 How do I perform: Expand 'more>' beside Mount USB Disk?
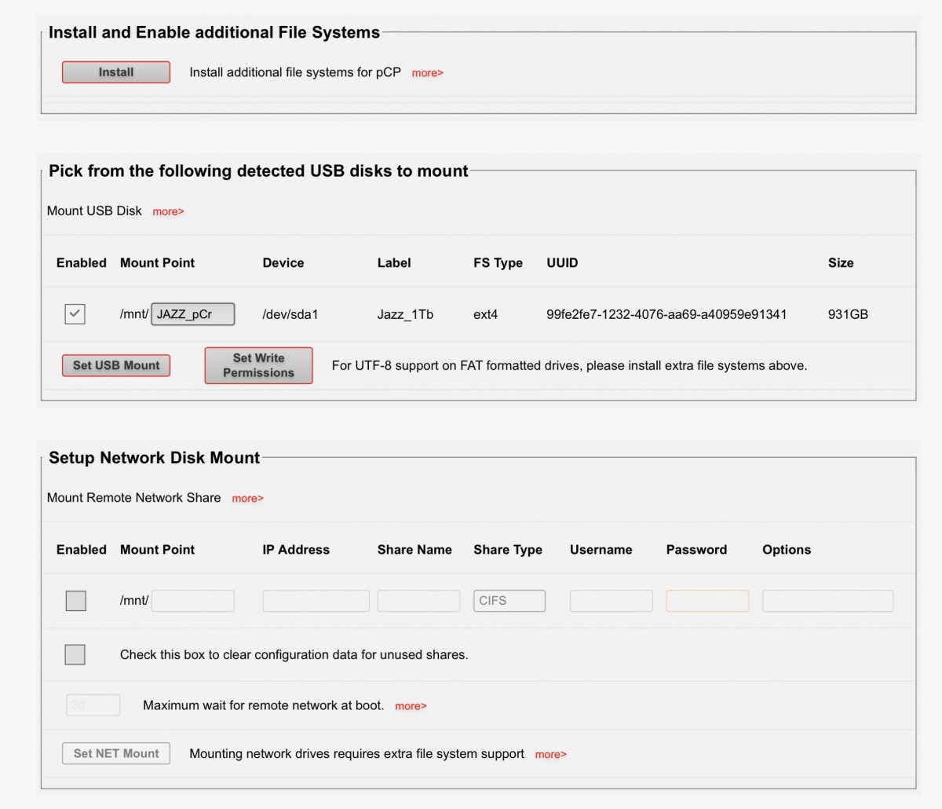168,211
